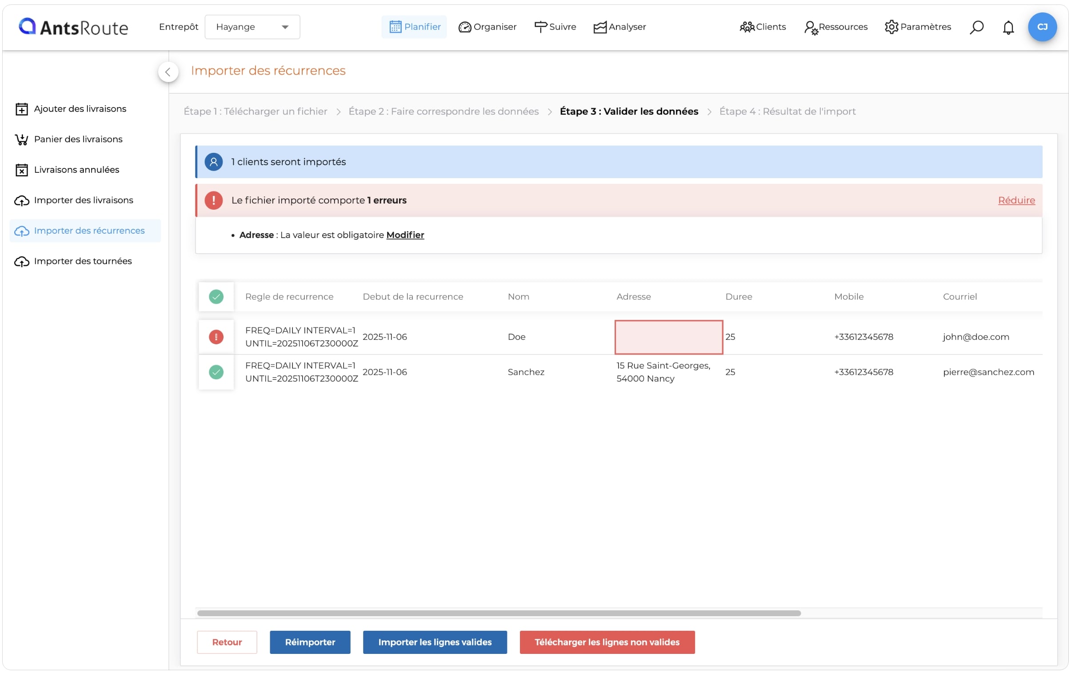Viewport: 1071px width, 673px height.
Task: Click john@doe.com email cell
Action: (x=976, y=337)
